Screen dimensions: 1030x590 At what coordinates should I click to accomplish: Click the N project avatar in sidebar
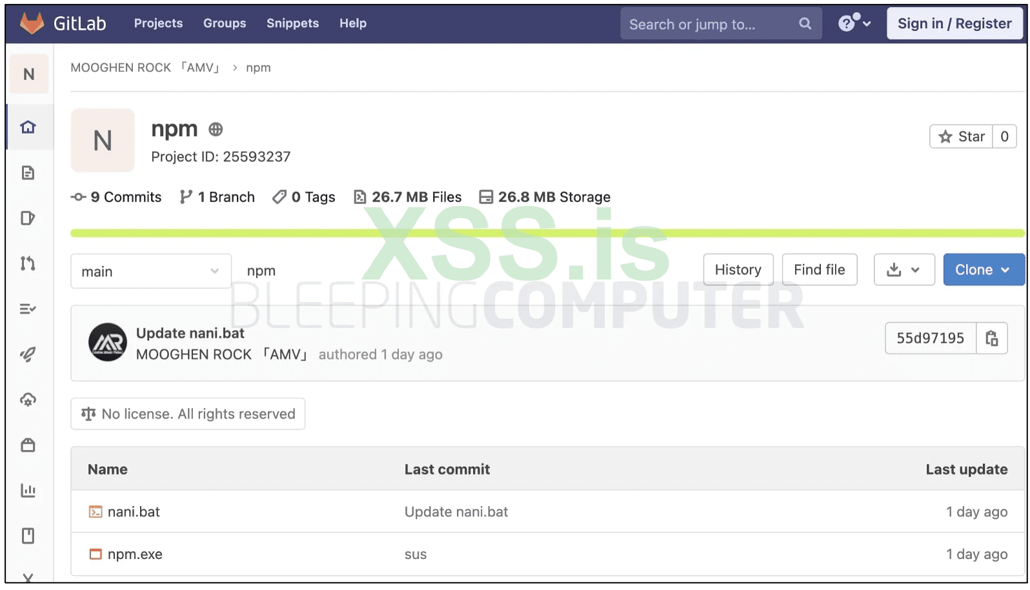29,74
